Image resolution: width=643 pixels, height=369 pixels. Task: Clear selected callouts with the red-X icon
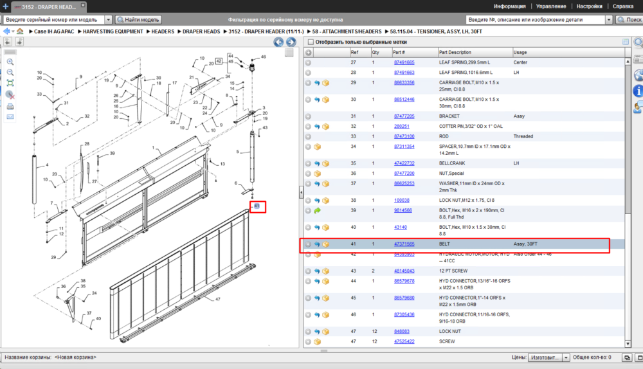tap(10, 94)
